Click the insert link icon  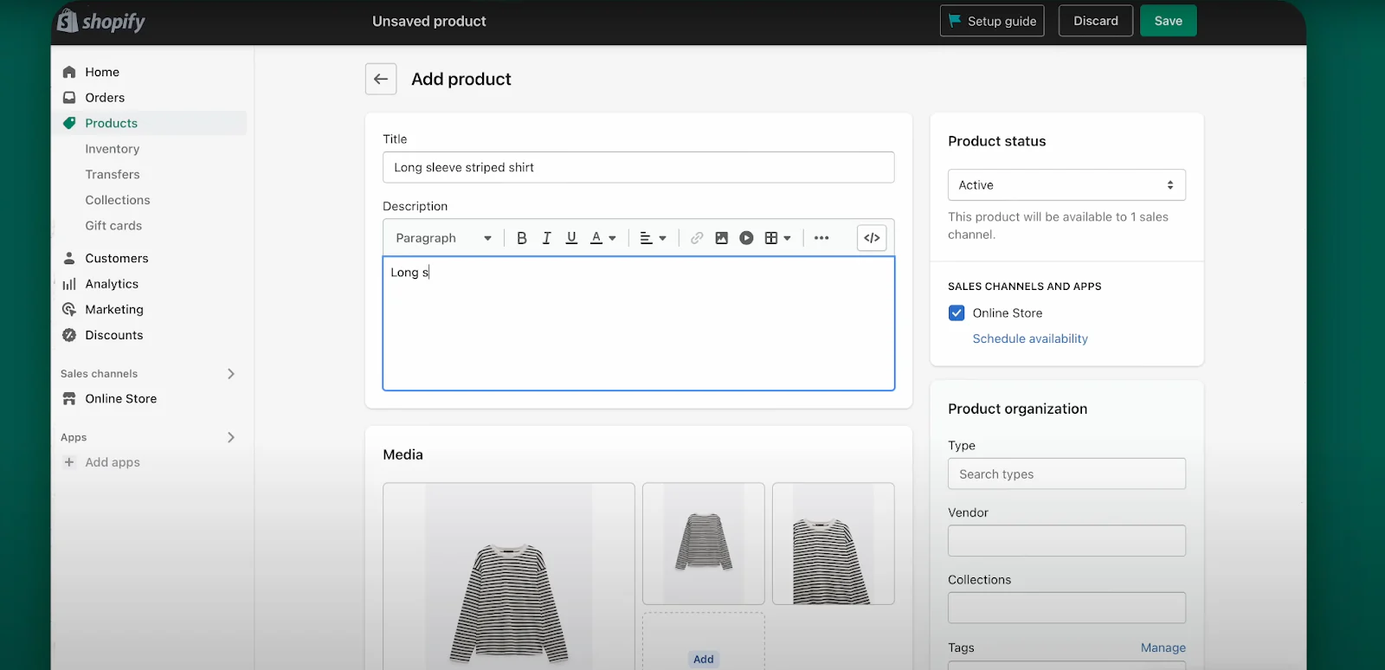click(697, 238)
